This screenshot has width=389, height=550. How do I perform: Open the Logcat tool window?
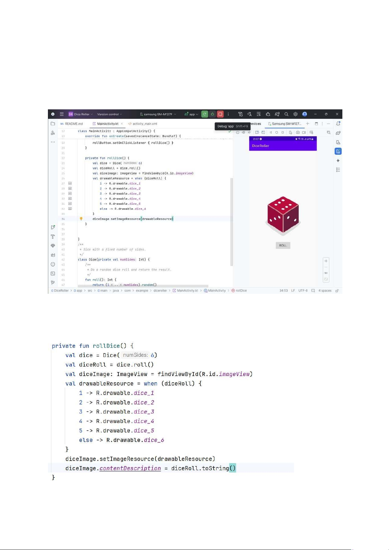[x=53, y=255]
